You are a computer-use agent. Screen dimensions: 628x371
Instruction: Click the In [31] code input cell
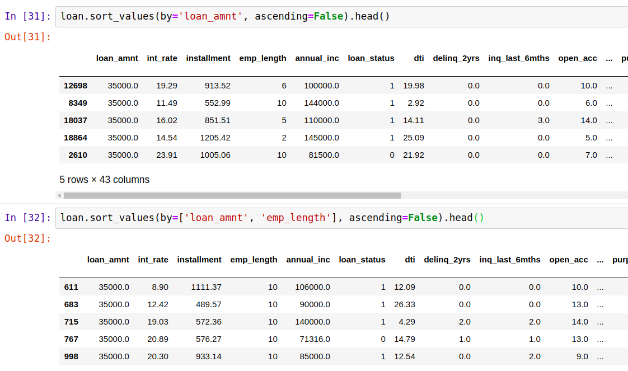[x=341, y=16]
